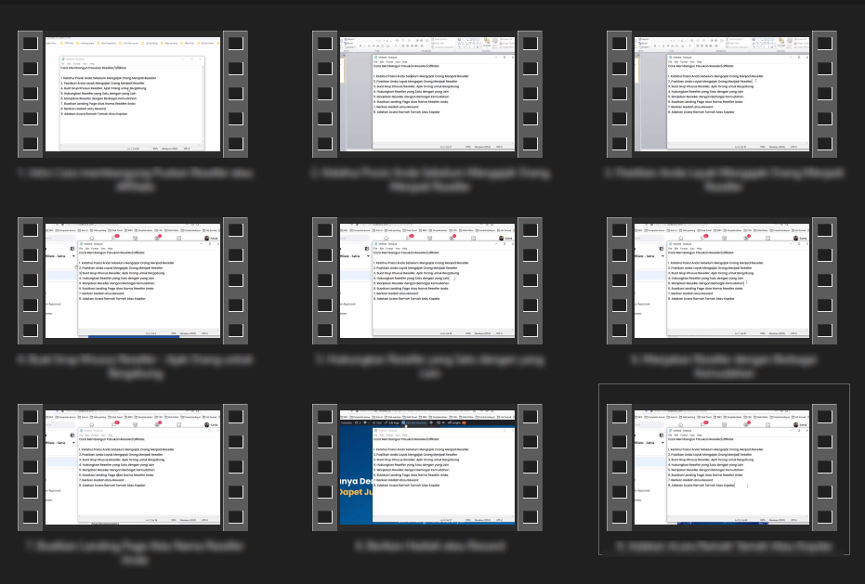Select video 3 thumbnail, Pastikan Anda Layak
This screenshot has width=865, height=584.
722,94
